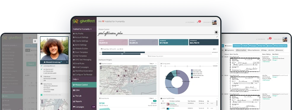Select the Recurring Payments sub-tab
Image resolution: width=292 pixels, height=110 pixels.
click(254, 50)
